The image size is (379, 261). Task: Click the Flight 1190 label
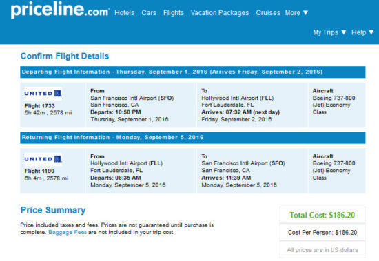point(39,171)
